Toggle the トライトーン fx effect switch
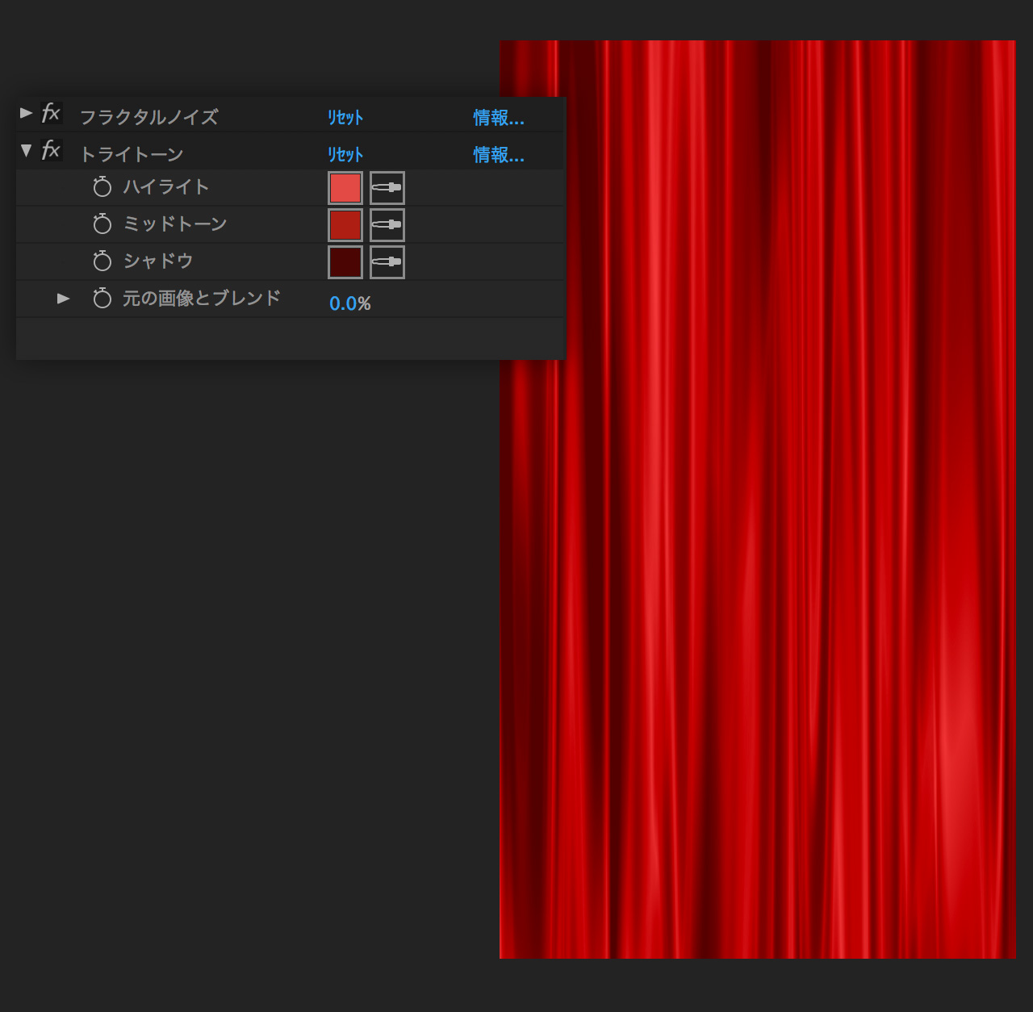The height and width of the screenshot is (1012, 1033). coord(51,150)
